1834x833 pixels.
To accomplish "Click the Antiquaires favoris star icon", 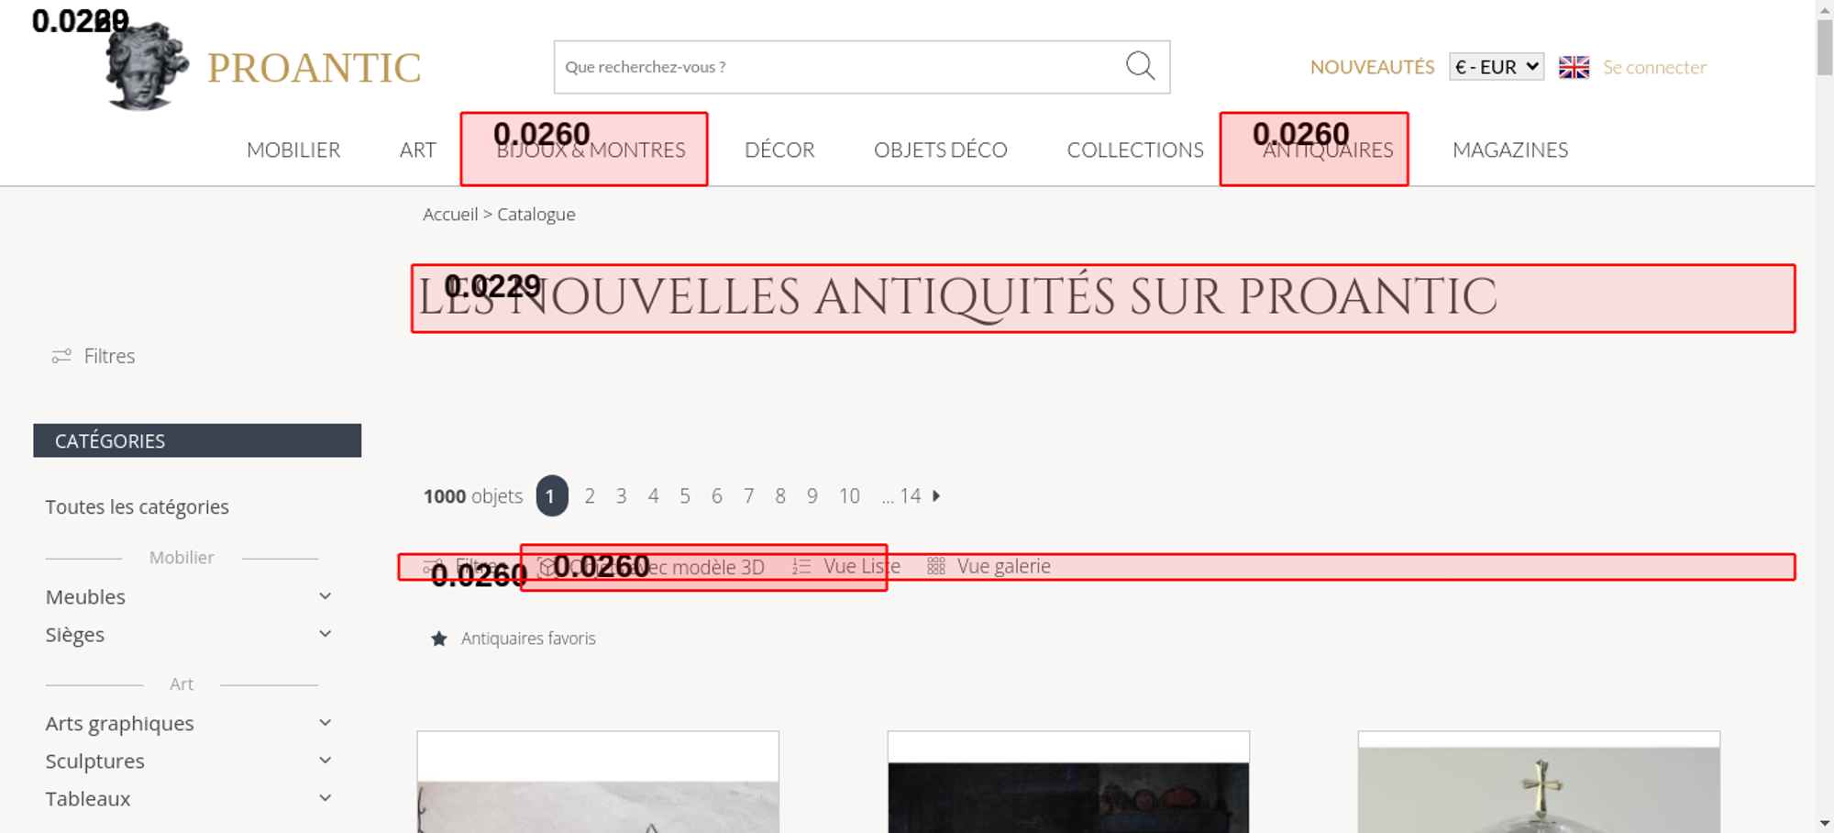I will (x=439, y=639).
